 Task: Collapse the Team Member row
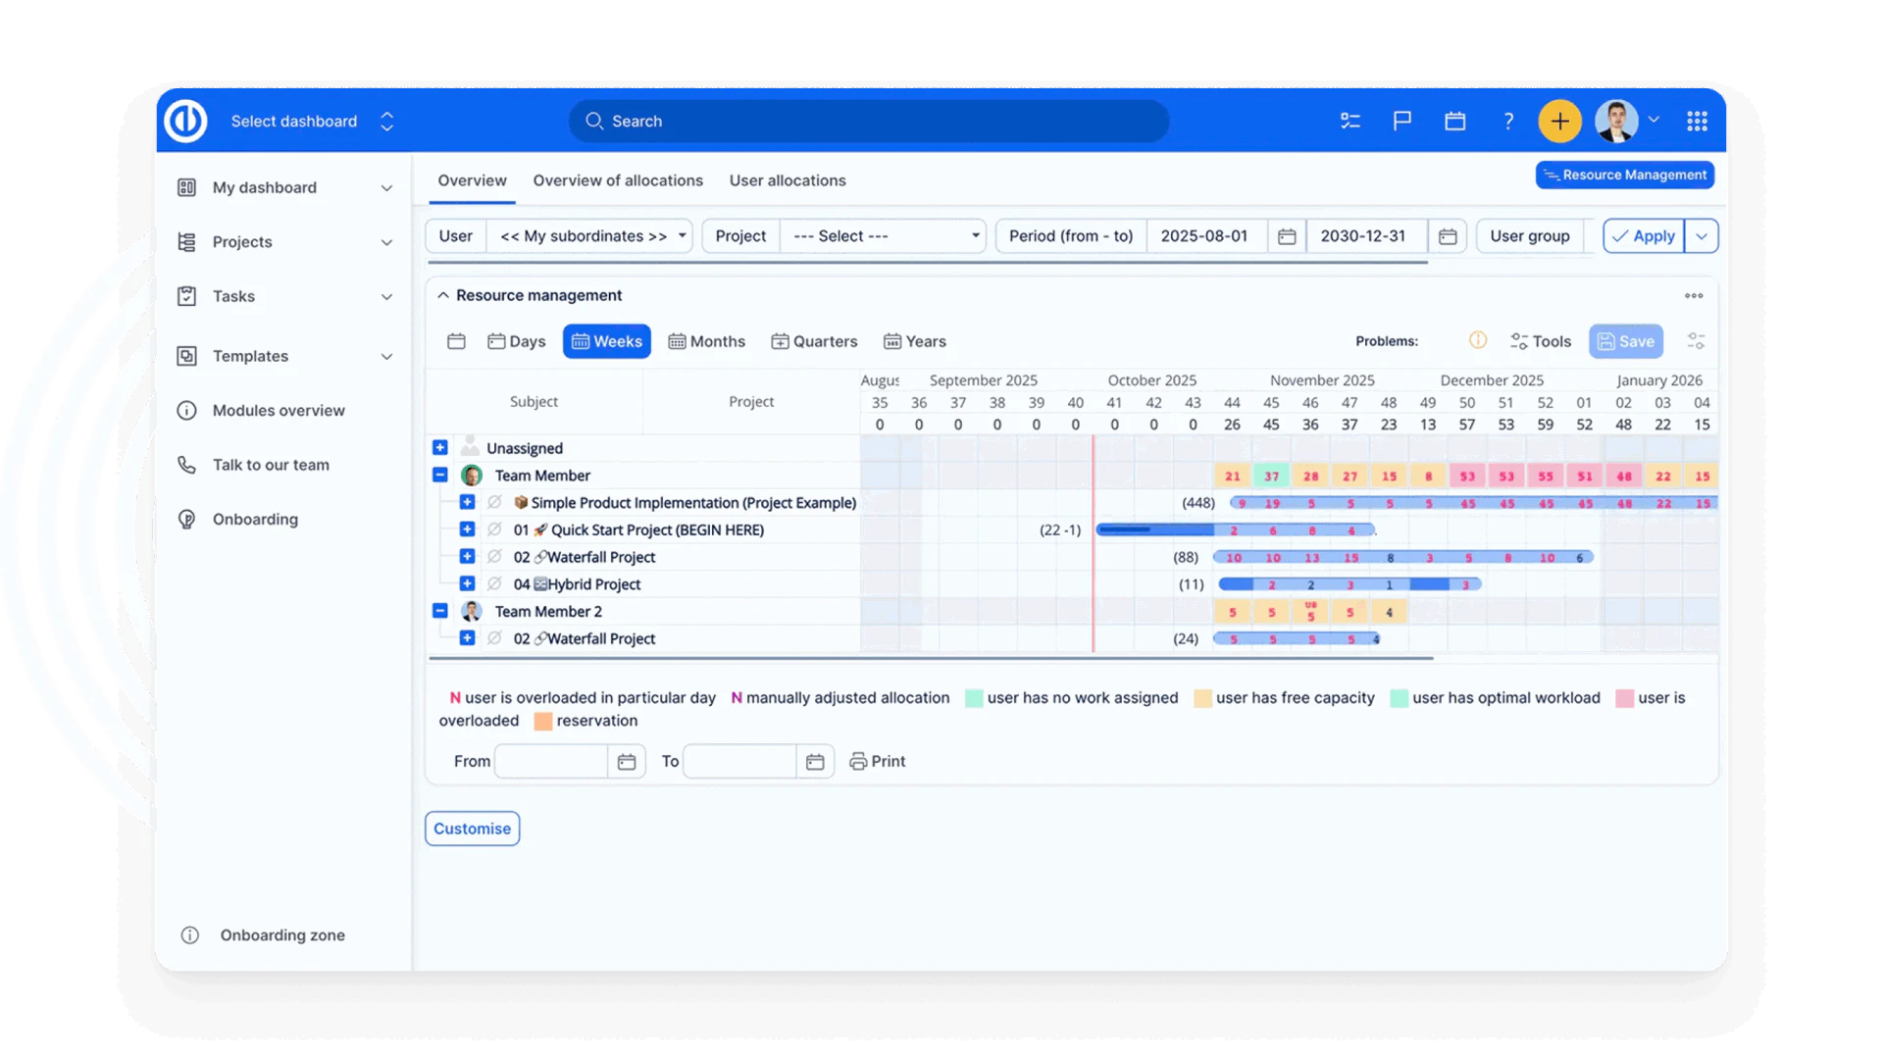439,475
